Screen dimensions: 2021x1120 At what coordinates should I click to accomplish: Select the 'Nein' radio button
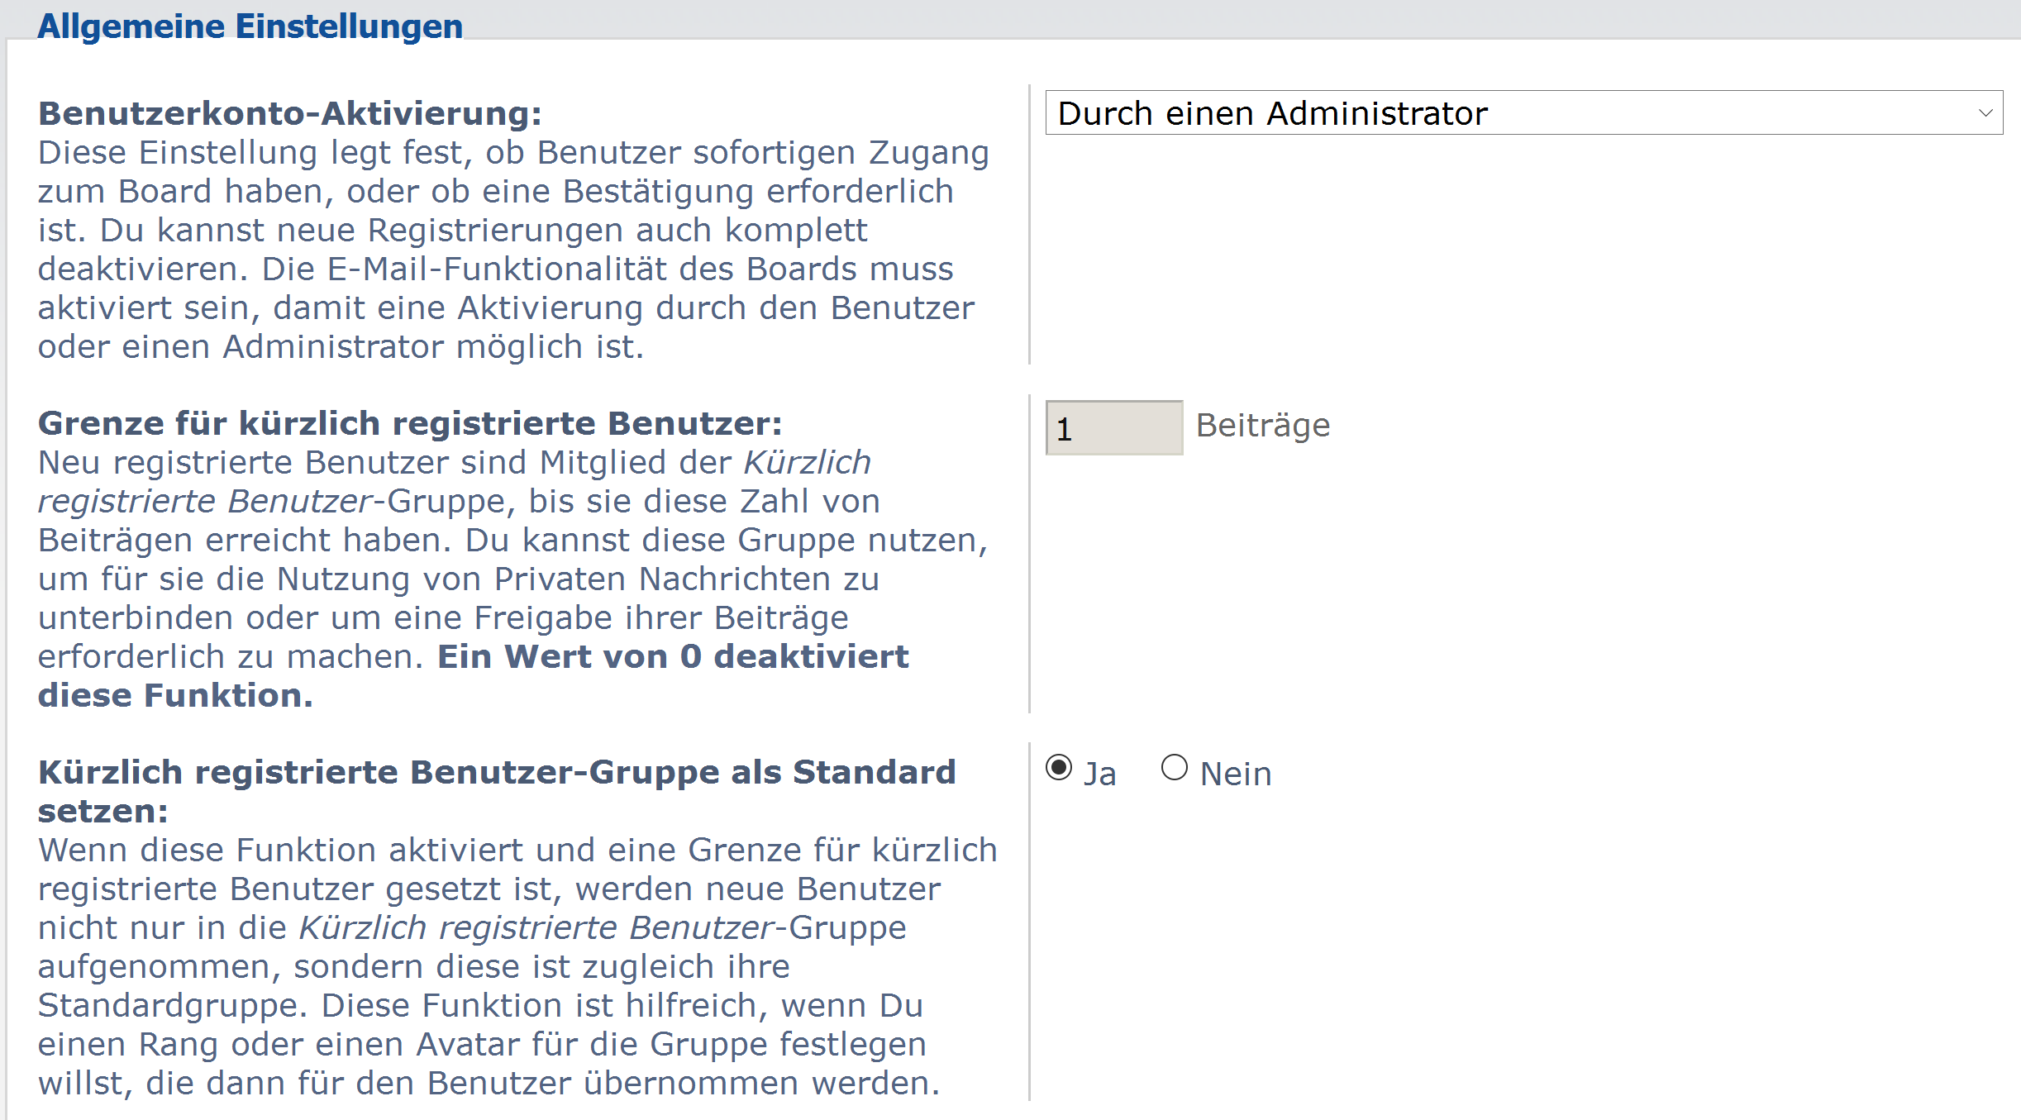(1175, 768)
